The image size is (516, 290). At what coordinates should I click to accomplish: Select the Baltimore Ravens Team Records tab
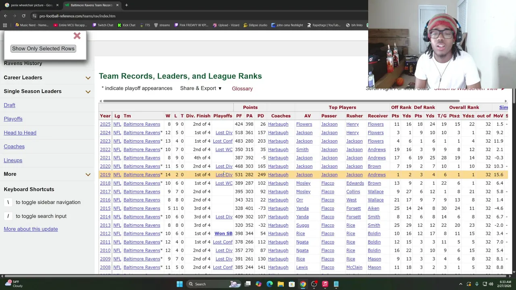92,5
